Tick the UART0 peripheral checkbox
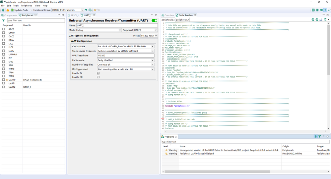 (3, 80)
